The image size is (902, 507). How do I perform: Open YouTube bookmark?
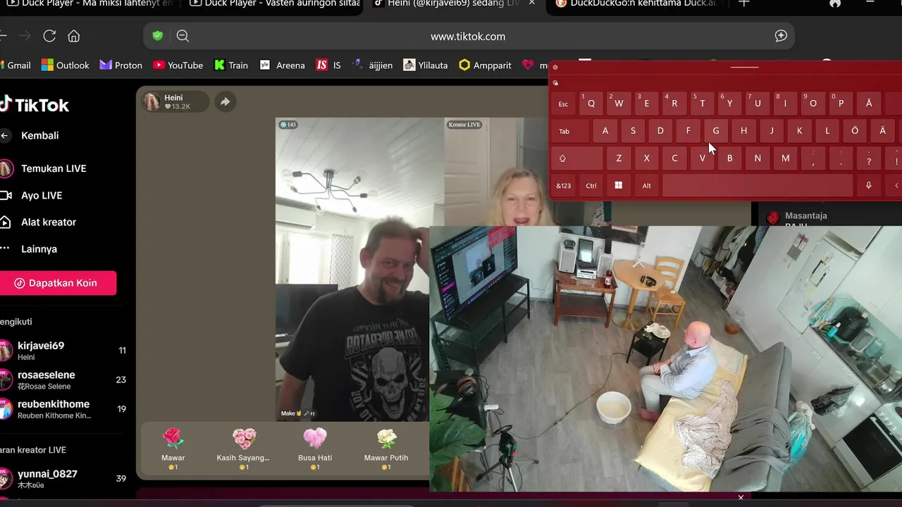pos(178,65)
